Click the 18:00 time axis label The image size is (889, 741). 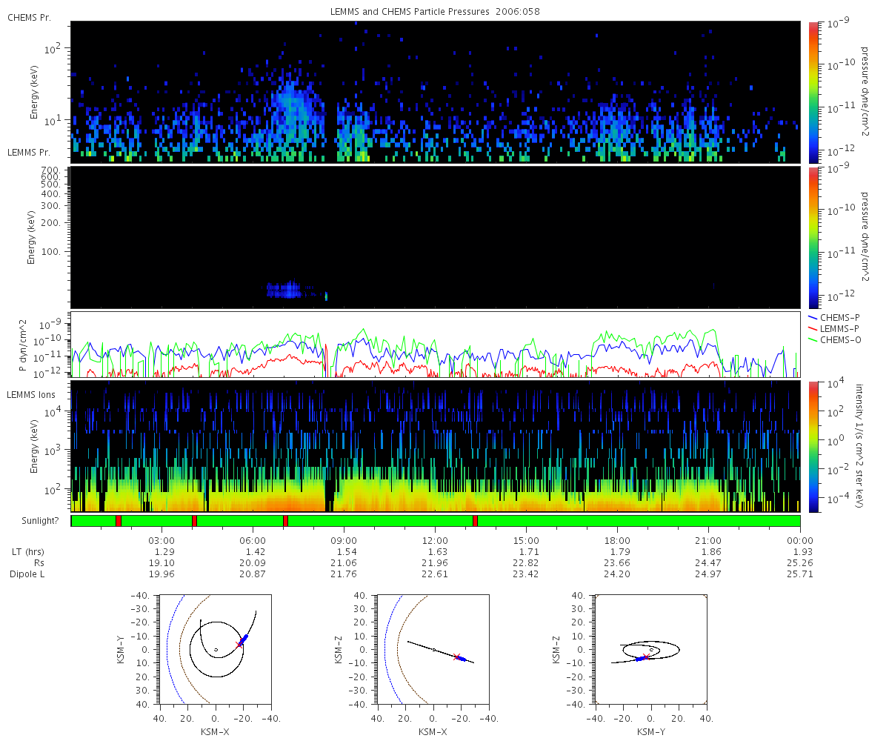(617, 540)
